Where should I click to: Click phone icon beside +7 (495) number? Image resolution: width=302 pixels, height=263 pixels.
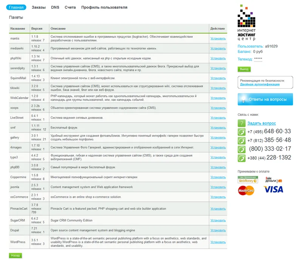coord(242,132)
